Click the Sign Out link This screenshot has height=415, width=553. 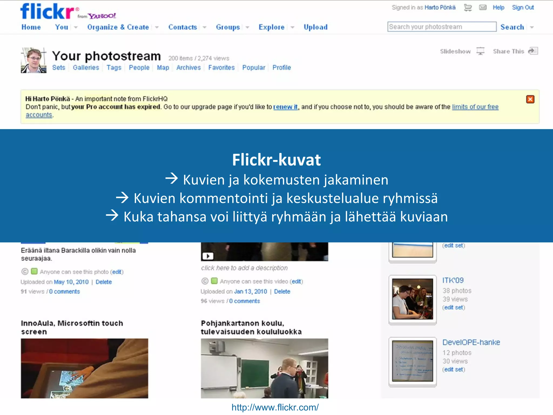point(523,8)
